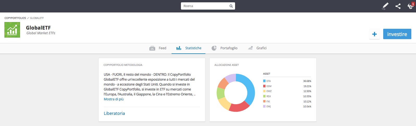Image resolution: width=416 pixels, height=126 pixels.
Task: Select the EWZ asset label
Action: (x=269, y=91)
